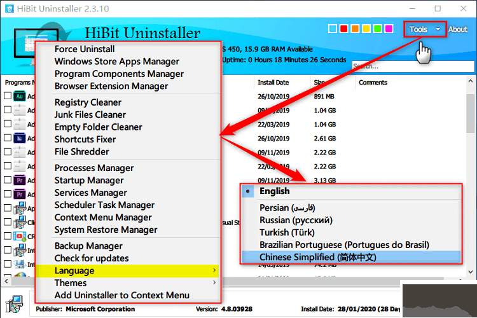Pick the red theme color swatch
Image resolution: width=477 pixels, height=318 pixels.
tap(343, 29)
